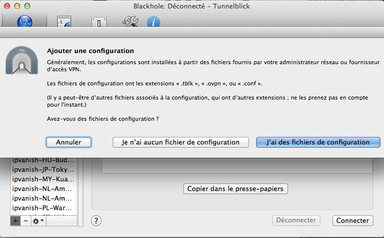Viewport: 384px width, 238px height.
Task: Click the question mark help button
Action: coord(96,221)
